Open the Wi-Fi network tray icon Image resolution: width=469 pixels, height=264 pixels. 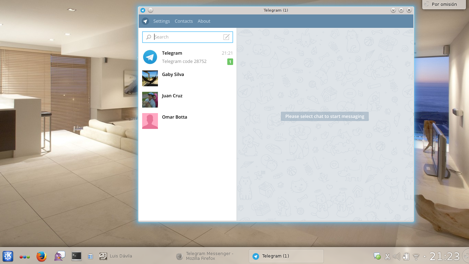(416, 256)
